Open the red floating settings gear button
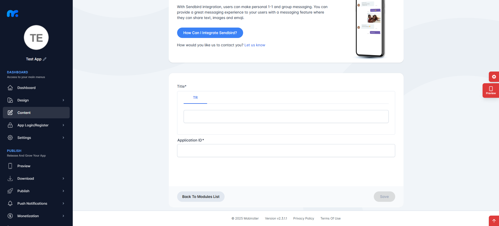499x226 pixels. (494, 77)
